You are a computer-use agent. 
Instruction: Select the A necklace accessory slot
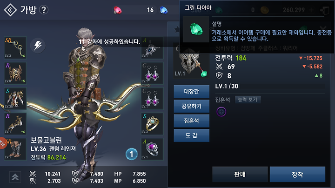pos(152,48)
